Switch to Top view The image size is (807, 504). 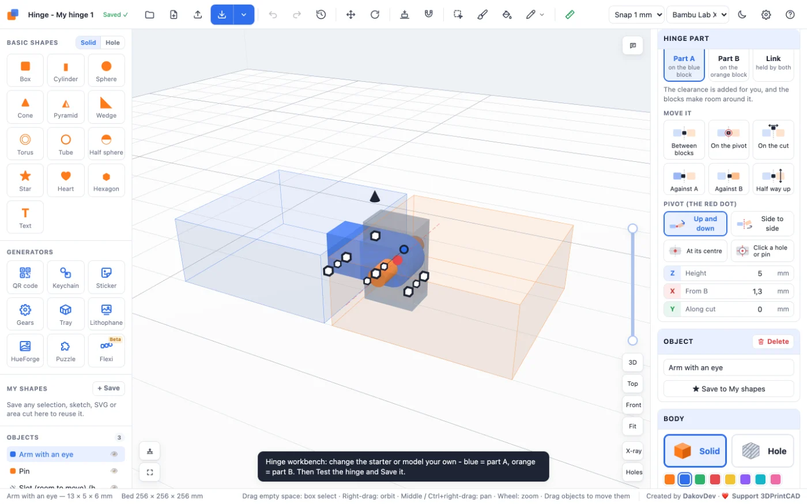coord(632,384)
